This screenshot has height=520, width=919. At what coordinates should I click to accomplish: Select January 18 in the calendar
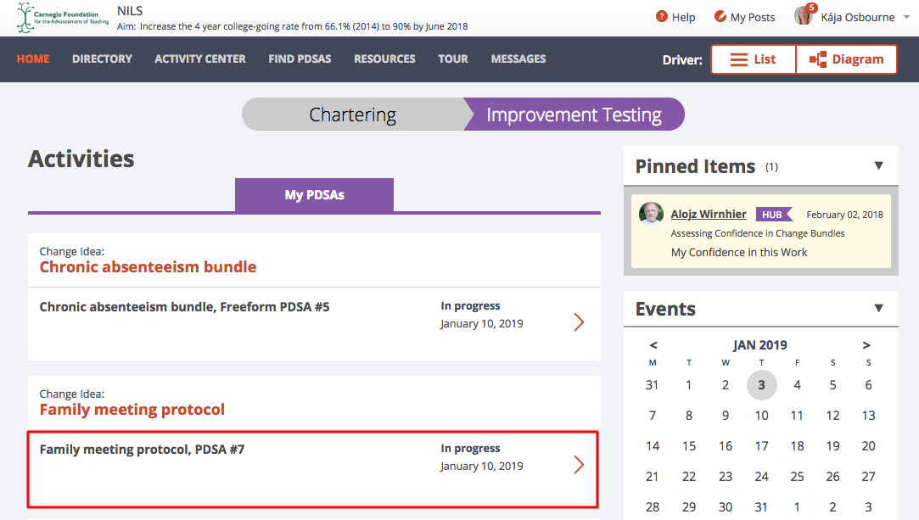[797, 446]
